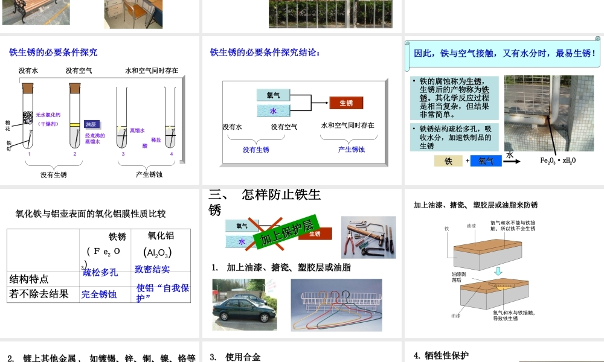Click the green sedan car photo
Screen dimensions: 604x362
coord(245,305)
